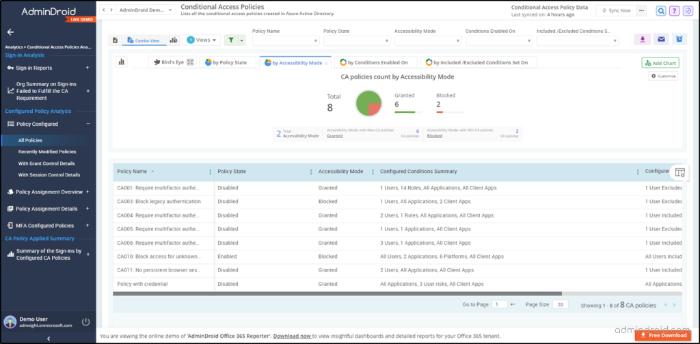Click the Add Chart button

point(661,63)
